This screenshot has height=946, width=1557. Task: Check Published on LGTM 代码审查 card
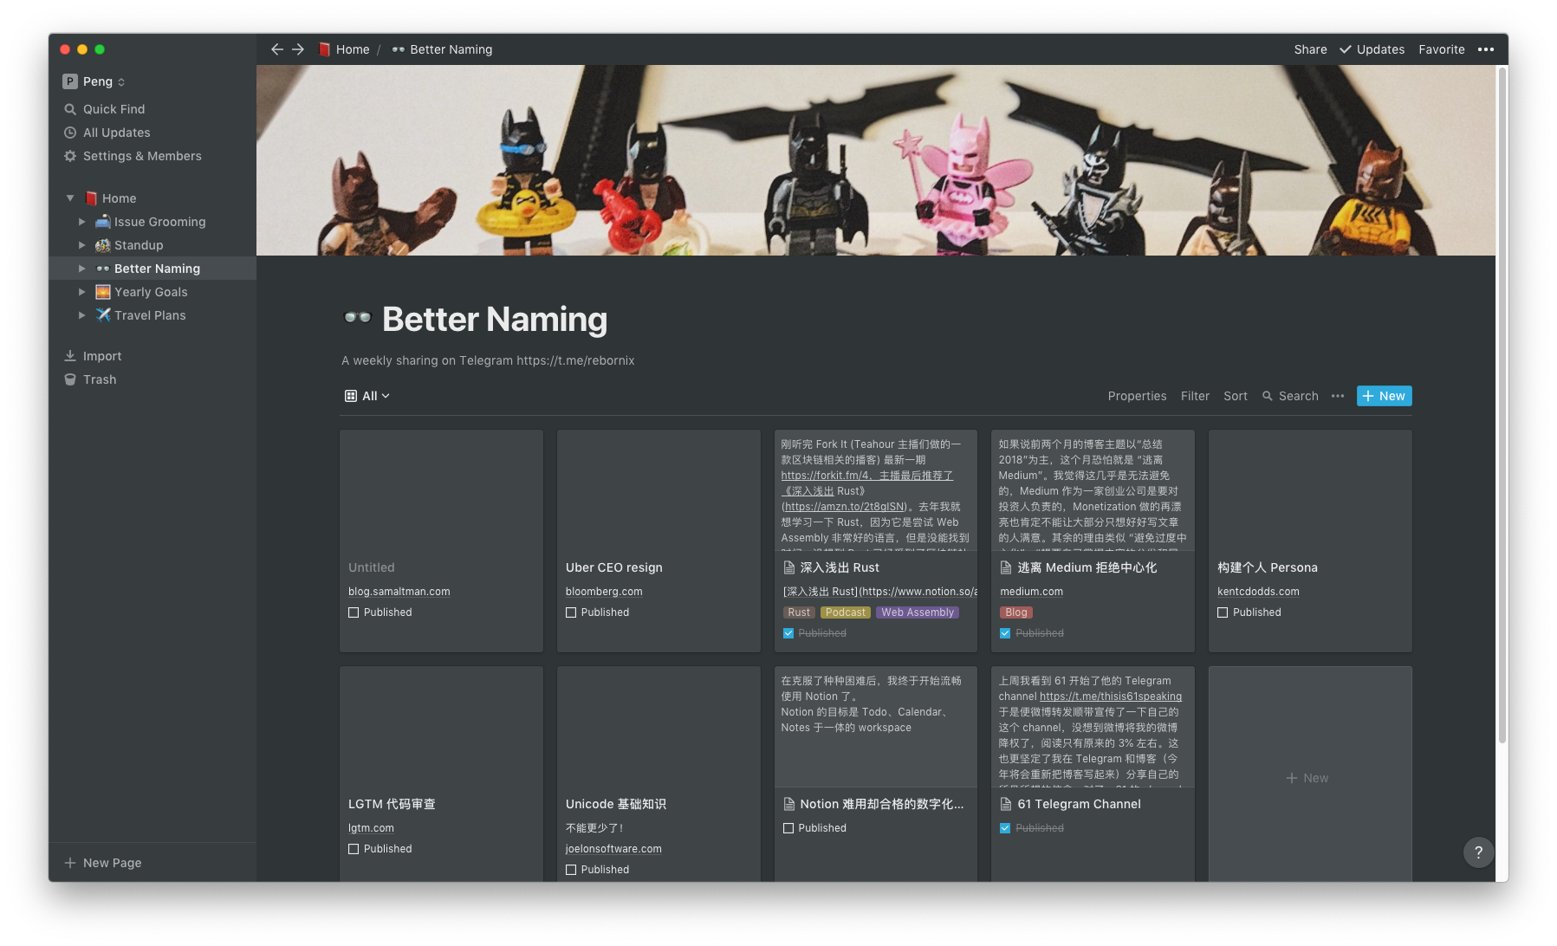(354, 849)
